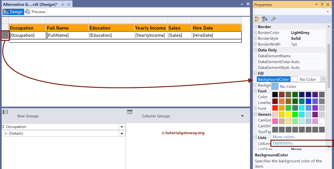Select the Yearly Income header cell
Viewport: 334px width, 169px height.
point(151,28)
